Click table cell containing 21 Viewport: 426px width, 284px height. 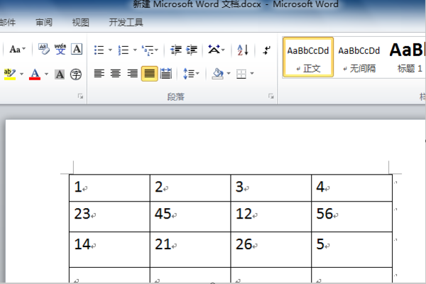190,249
